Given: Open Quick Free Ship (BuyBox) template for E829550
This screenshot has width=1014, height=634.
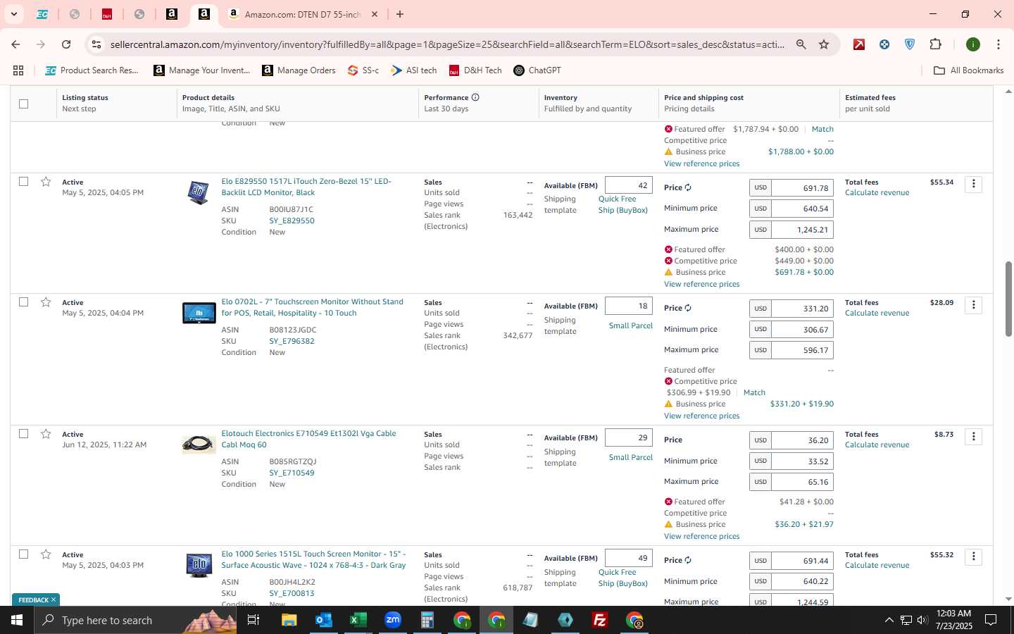Looking at the screenshot, I should [x=622, y=204].
